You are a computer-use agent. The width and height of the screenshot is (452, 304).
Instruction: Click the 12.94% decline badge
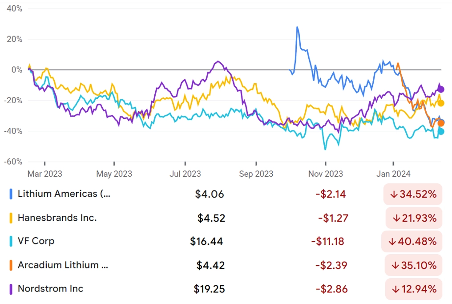pyautogui.click(x=414, y=289)
